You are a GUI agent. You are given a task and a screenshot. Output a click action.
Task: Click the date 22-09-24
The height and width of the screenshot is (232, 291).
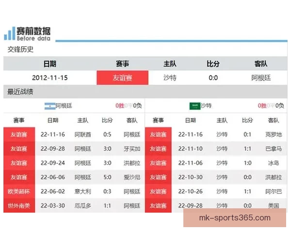[x=53, y=163]
